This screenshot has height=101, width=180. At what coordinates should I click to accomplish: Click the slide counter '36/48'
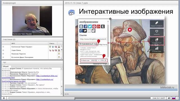(x=67, y=94)
